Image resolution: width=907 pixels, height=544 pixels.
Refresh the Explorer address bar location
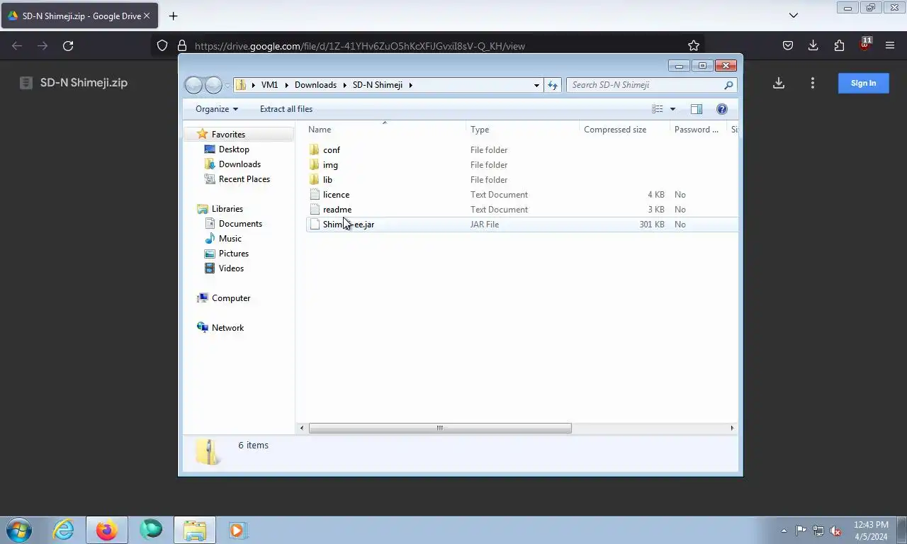click(x=553, y=85)
